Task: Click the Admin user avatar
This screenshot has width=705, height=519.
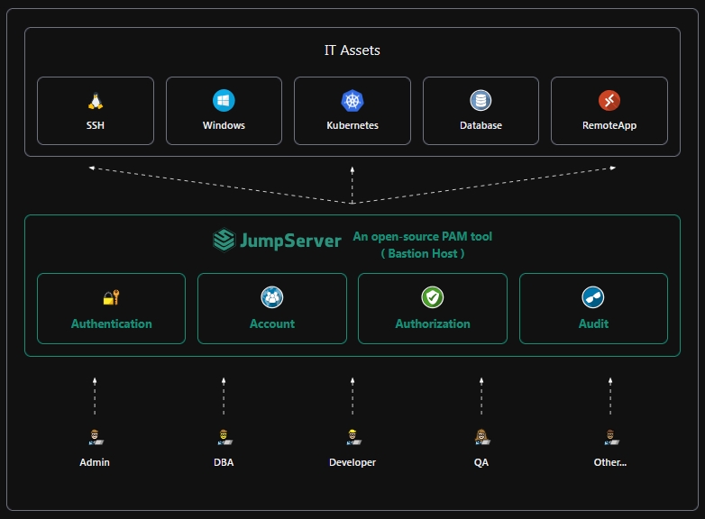Action: click(96, 437)
